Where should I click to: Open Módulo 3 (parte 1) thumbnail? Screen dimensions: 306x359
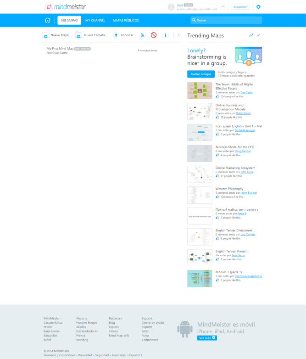point(200,278)
